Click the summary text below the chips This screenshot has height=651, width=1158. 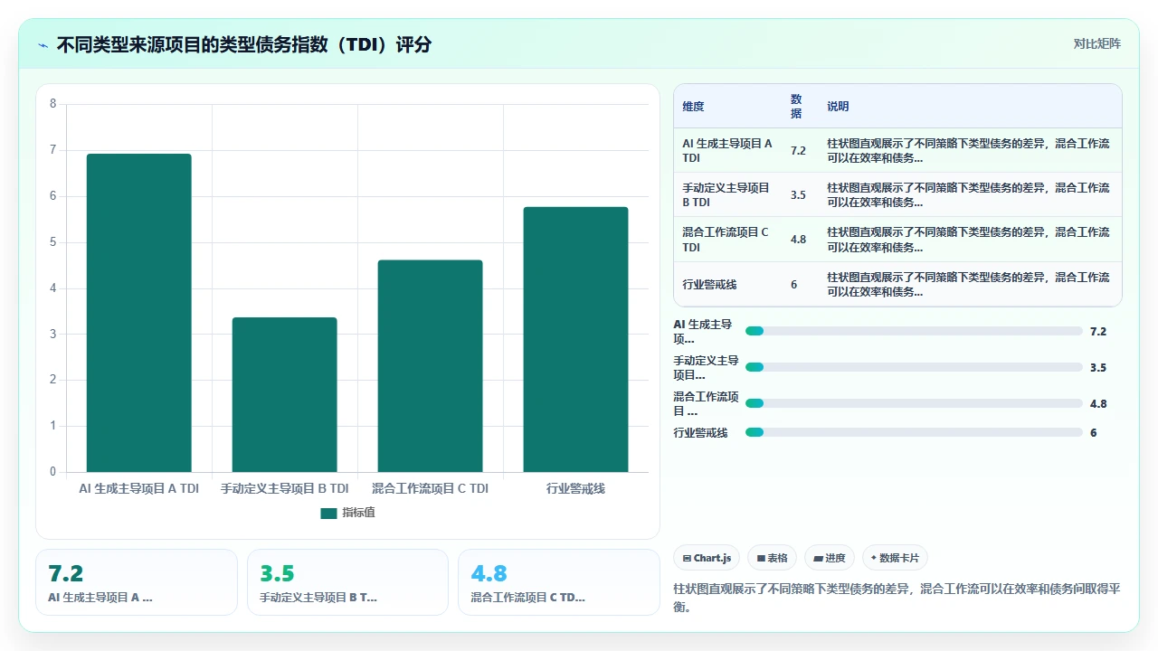point(897,598)
